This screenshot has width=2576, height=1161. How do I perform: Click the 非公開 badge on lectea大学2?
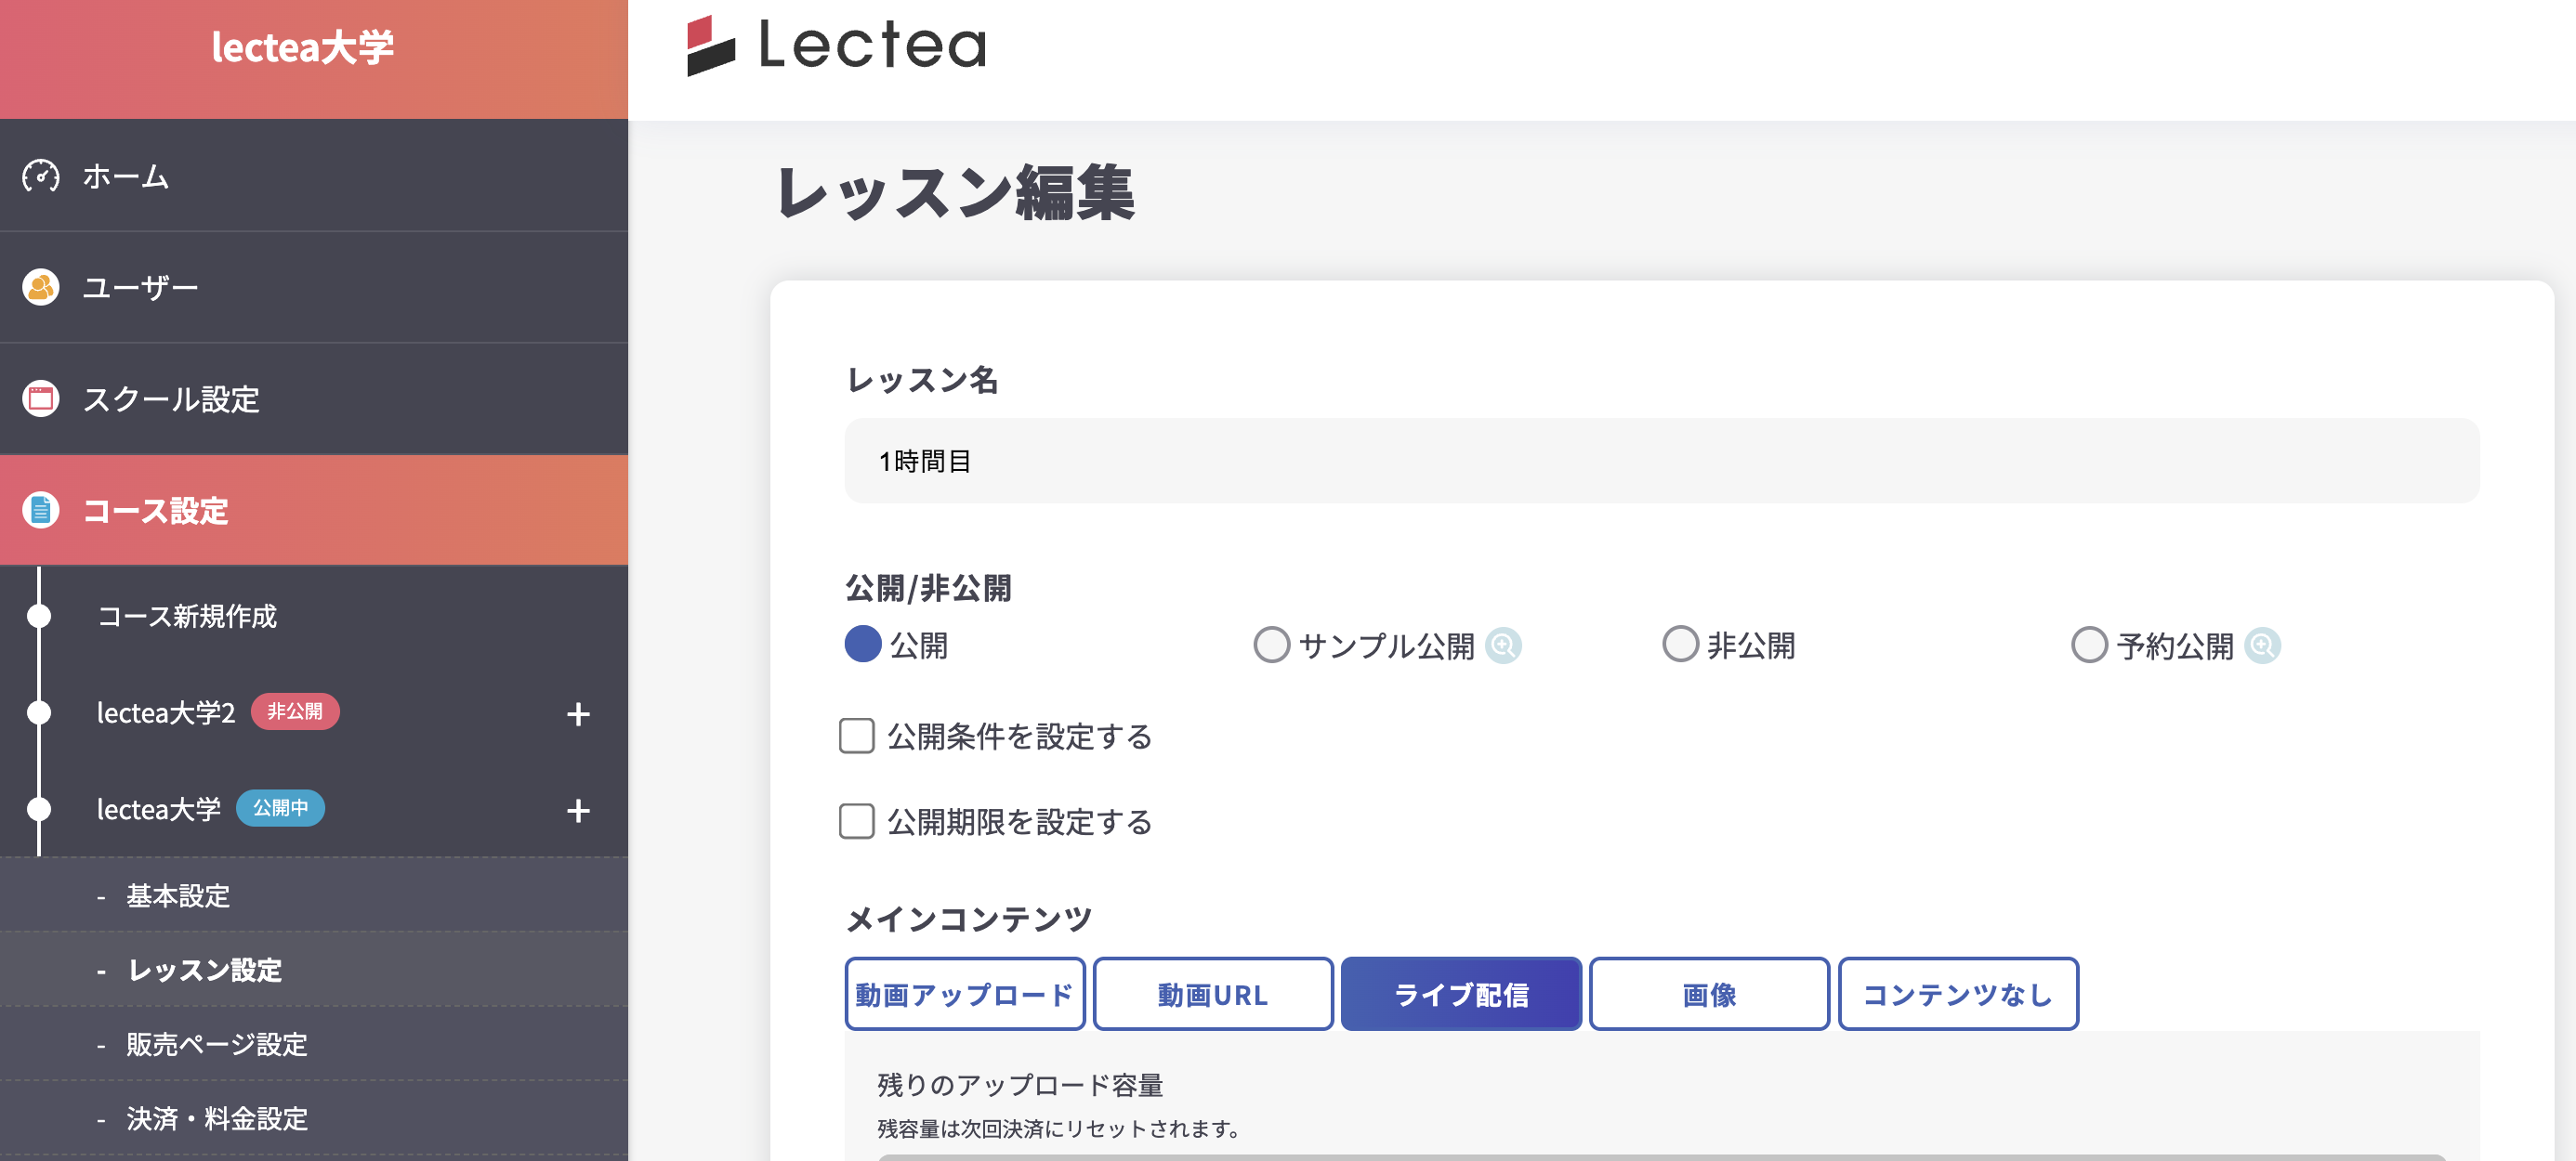click(x=295, y=711)
